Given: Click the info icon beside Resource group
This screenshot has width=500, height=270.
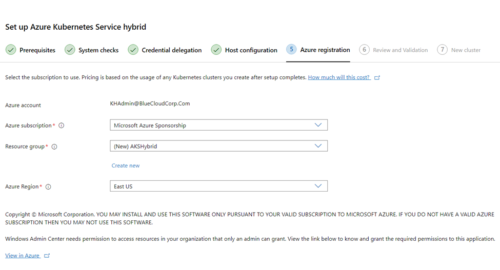Looking at the screenshot, I should tap(54, 147).
